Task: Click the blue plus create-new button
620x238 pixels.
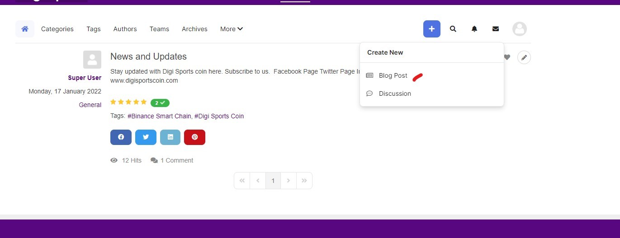Action: click(x=431, y=29)
